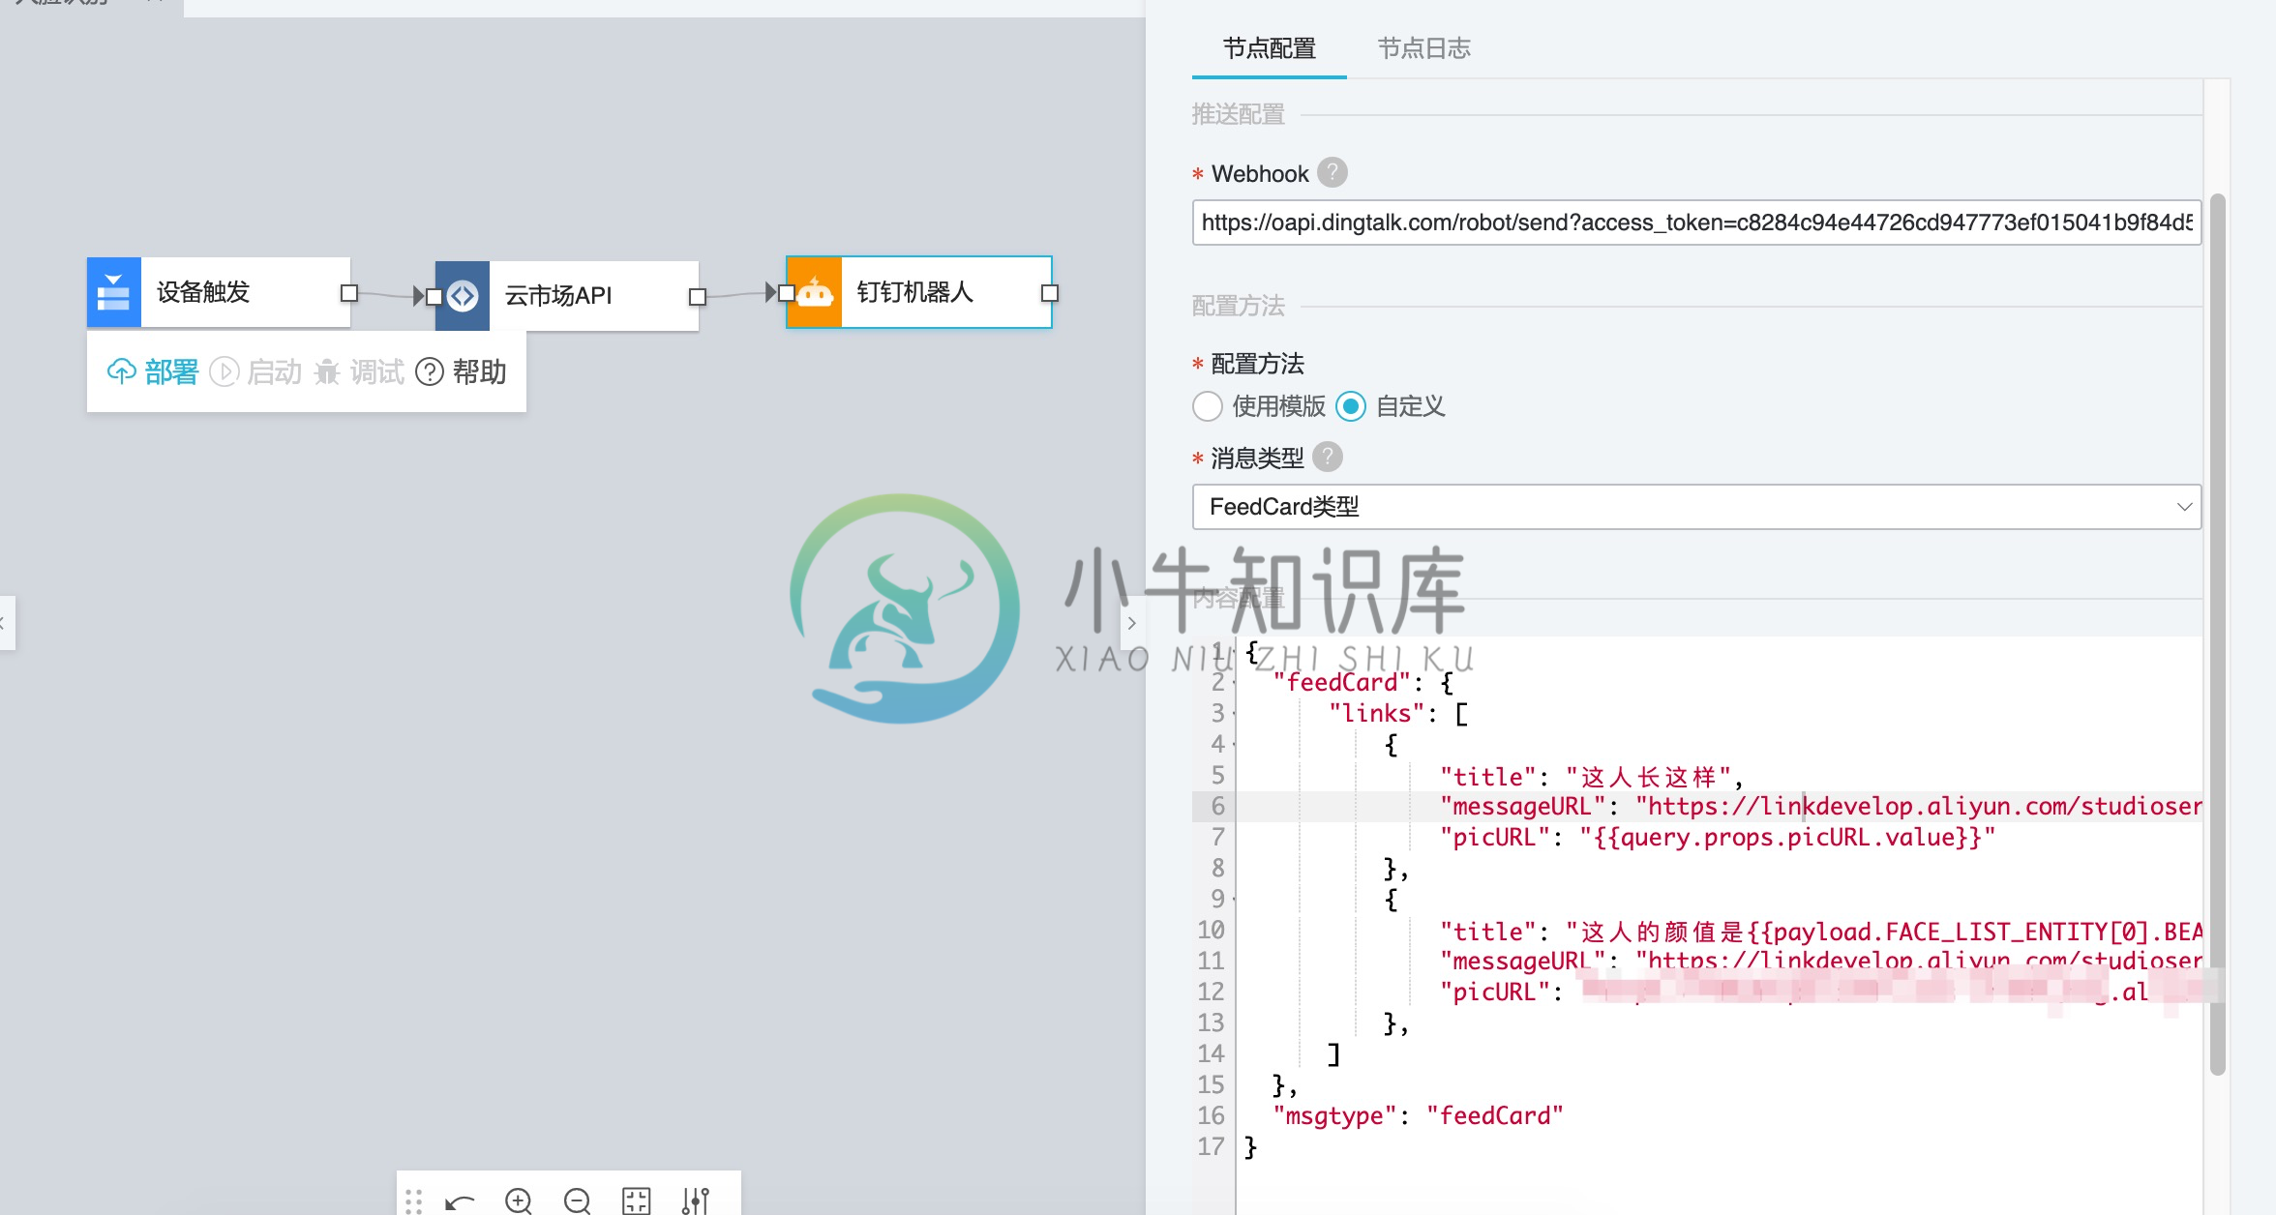The height and width of the screenshot is (1215, 2276).
Task: Click the Webhook help icon
Action: 1333,172
